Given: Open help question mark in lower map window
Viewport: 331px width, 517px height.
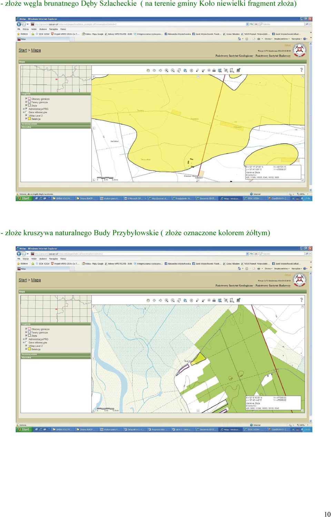Looking at the screenshot, I should 302,300.
